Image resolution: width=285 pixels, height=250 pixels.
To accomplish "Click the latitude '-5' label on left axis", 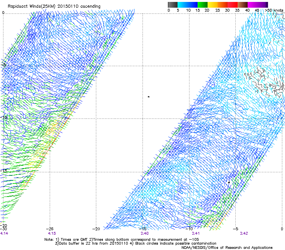I will [3, 65].
